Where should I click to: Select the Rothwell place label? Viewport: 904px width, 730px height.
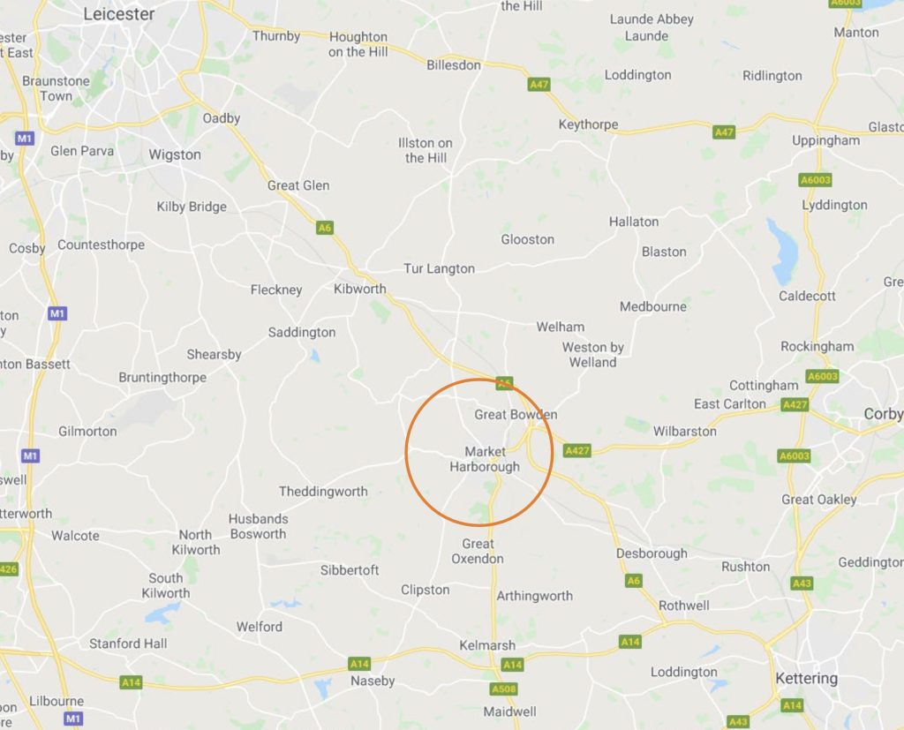(x=684, y=606)
